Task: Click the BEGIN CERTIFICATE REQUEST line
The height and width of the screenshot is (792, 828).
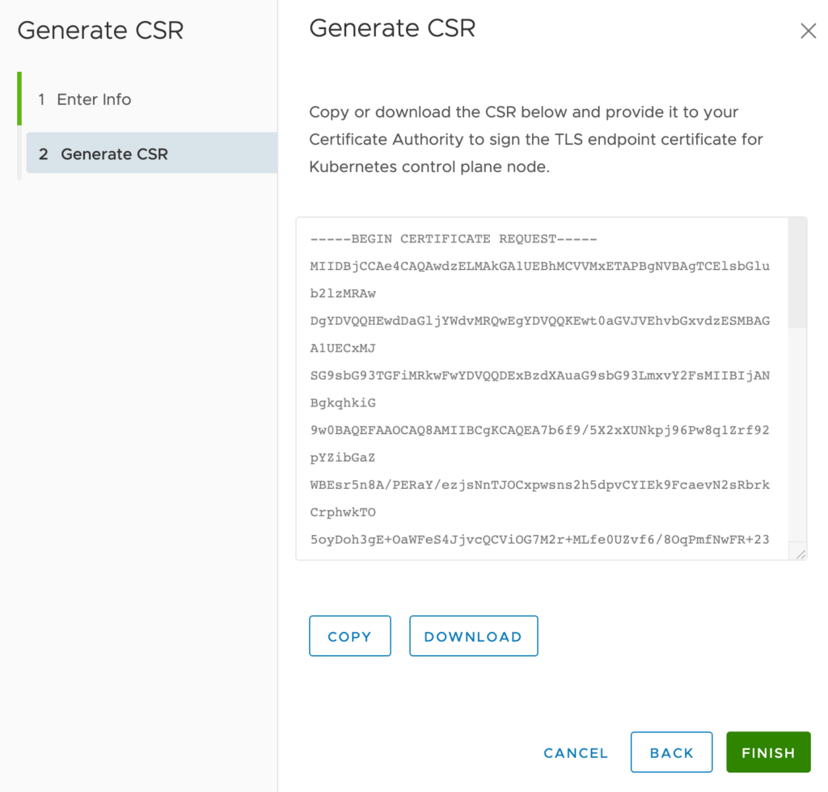Action: (454, 239)
